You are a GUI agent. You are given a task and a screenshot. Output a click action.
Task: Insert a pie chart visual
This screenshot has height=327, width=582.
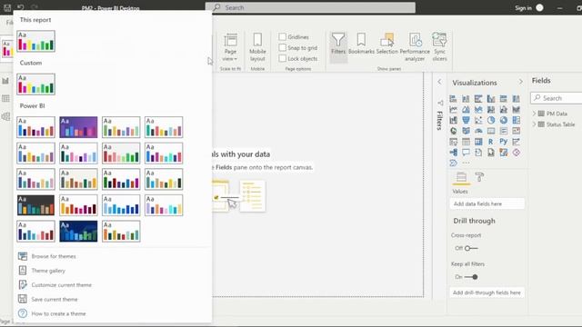tap(491, 120)
